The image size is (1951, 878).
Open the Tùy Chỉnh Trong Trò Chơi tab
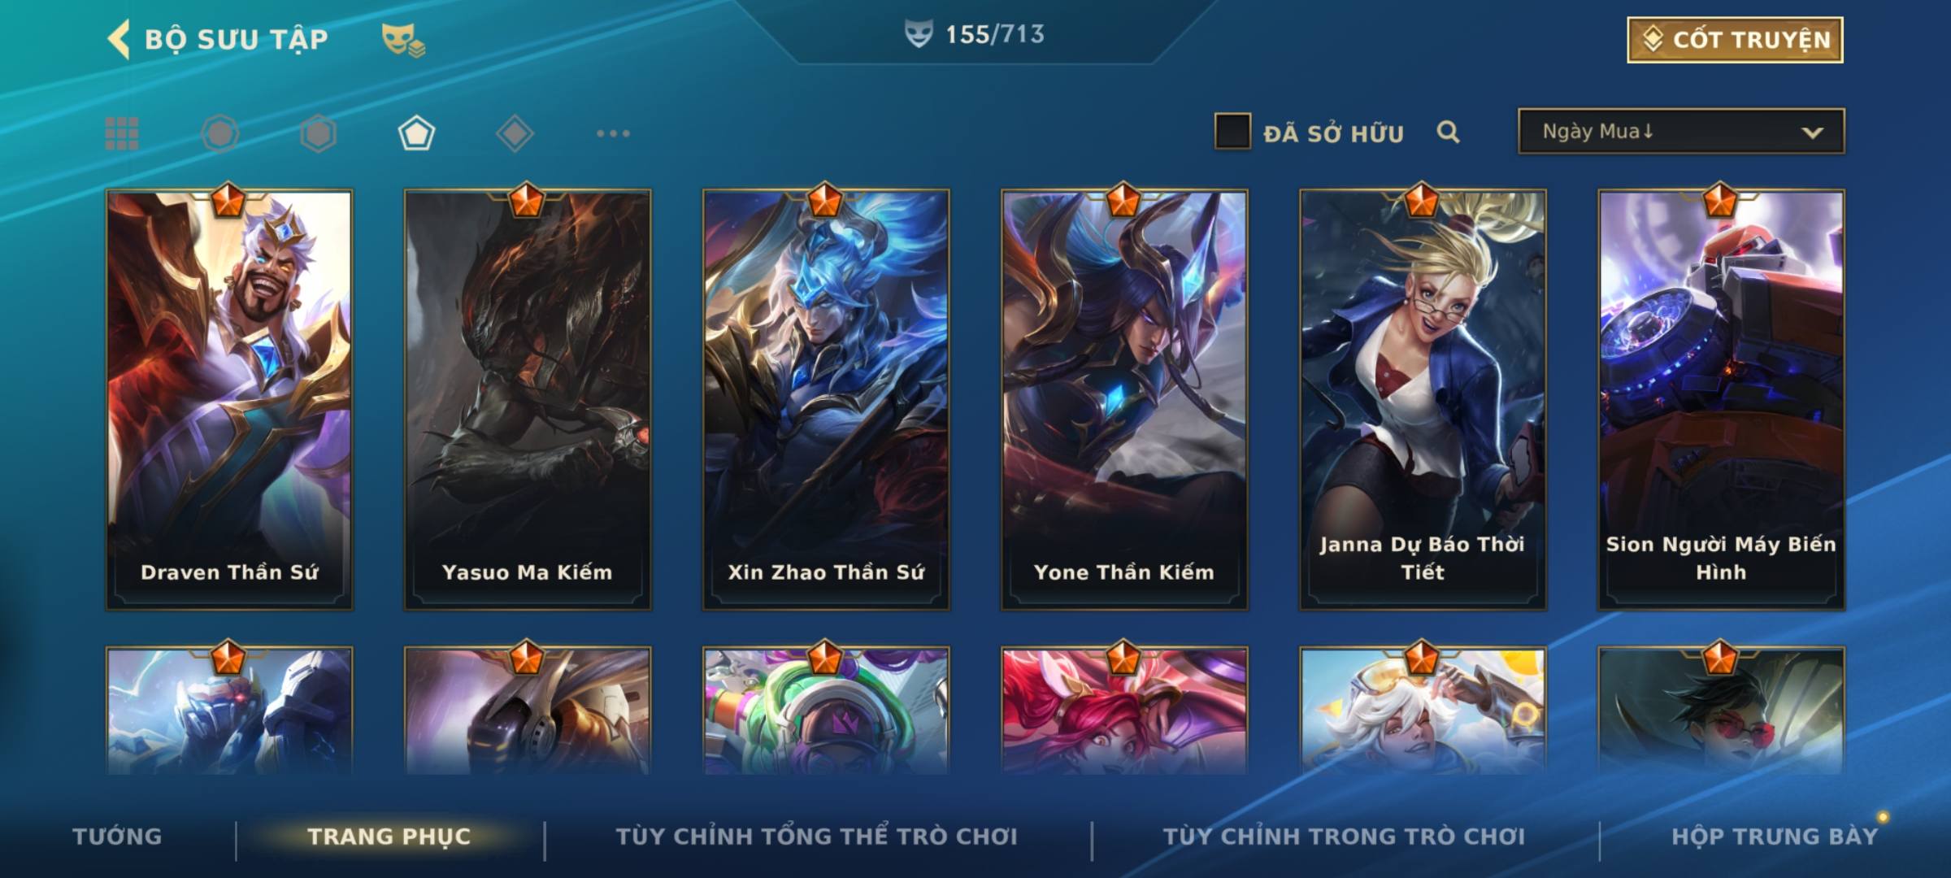tap(1345, 836)
